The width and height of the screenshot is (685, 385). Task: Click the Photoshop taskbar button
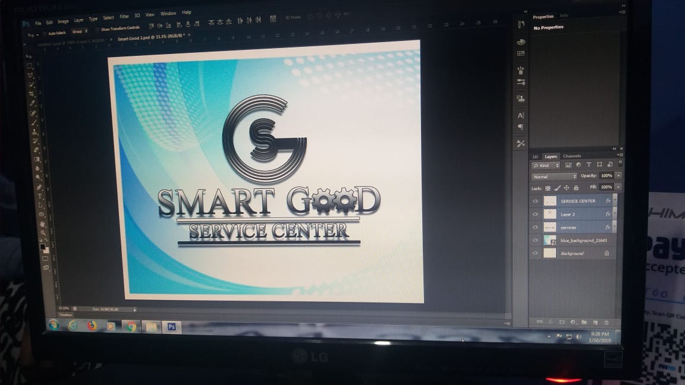click(172, 327)
